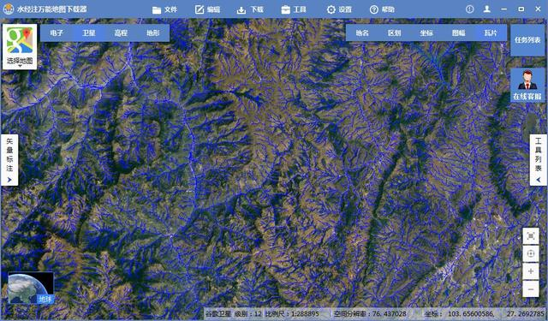Open the 工具 (Tools) menu
The image size is (548, 321).
[x=294, y=9]
